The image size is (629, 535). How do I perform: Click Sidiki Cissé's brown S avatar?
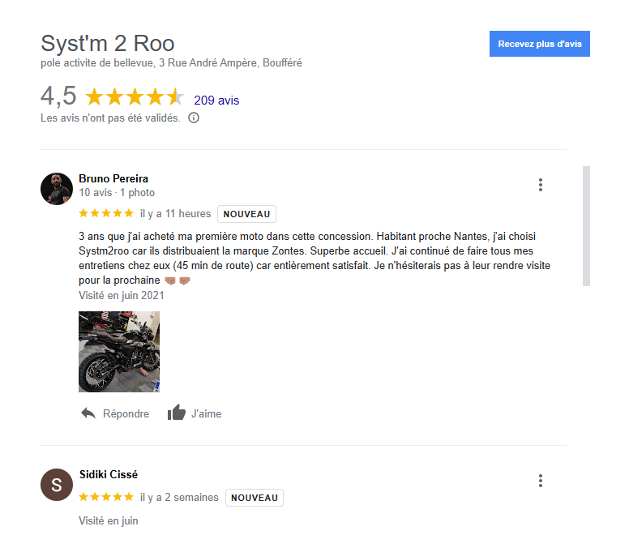[x=57, y=485]
